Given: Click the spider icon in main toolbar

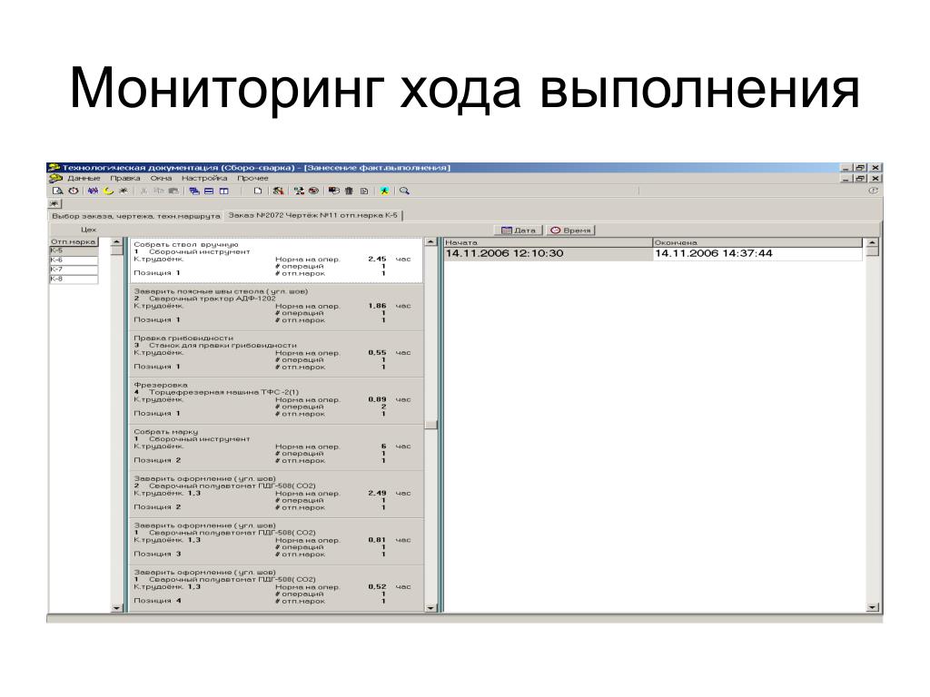Looking at the screenshot, I should tap(124, 191).
